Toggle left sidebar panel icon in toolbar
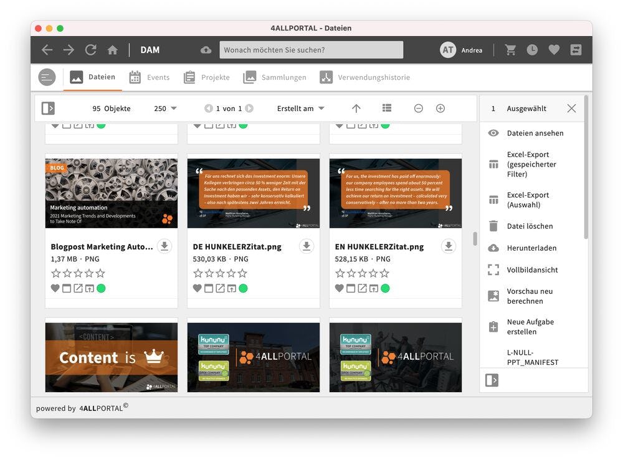 coord(48,108)
